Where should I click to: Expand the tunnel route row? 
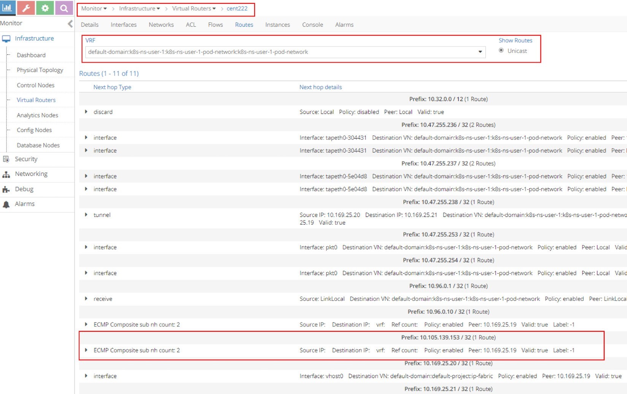tap(86, 215)
